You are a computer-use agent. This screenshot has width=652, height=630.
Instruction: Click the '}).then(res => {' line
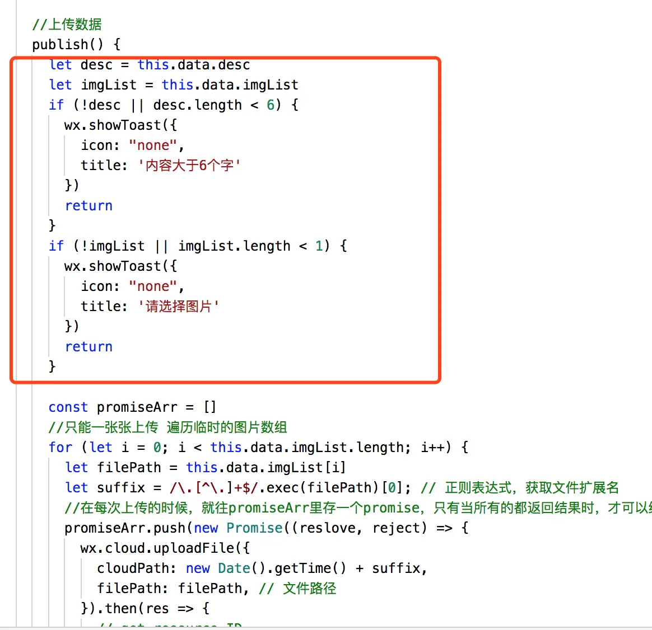[x=145, y=608]
